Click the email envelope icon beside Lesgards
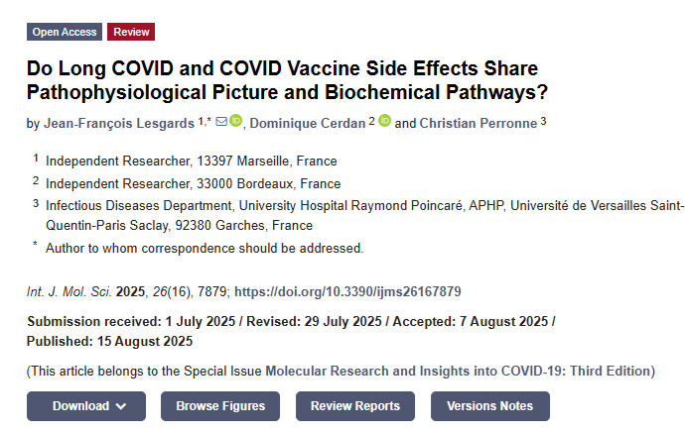This screenshot has width=685, height=432. (221, 122)
